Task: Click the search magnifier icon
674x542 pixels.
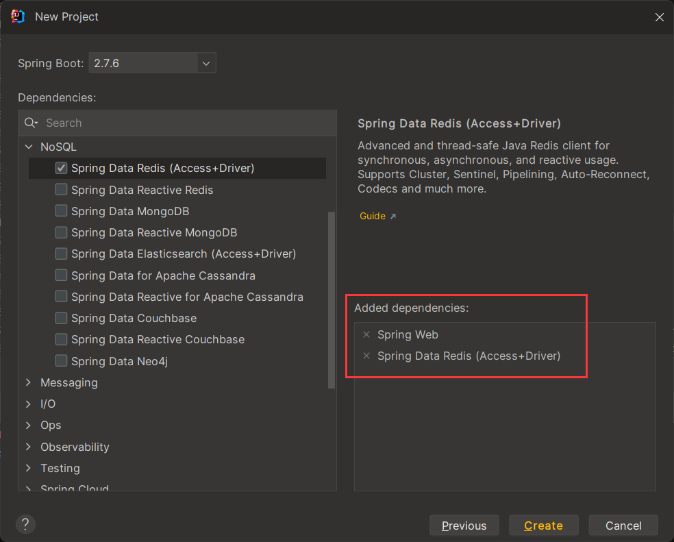Action: [x=31, y=123]
